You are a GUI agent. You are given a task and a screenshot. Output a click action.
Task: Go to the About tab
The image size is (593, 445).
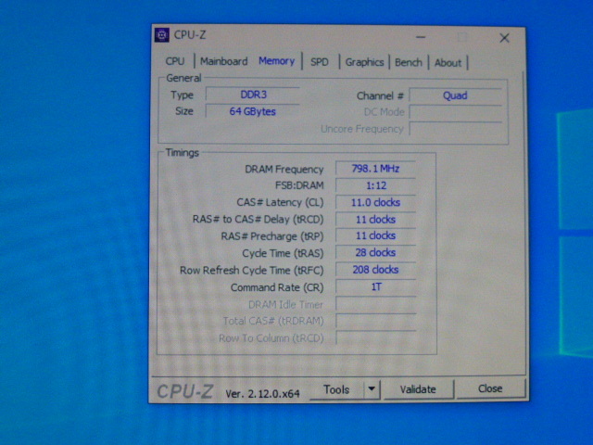(x=448, y=63)
